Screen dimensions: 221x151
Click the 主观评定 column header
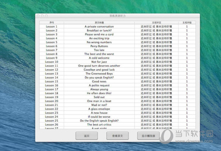point(157,23)
